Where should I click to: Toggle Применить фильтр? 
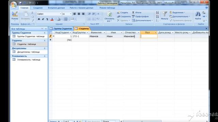point(181,20)
